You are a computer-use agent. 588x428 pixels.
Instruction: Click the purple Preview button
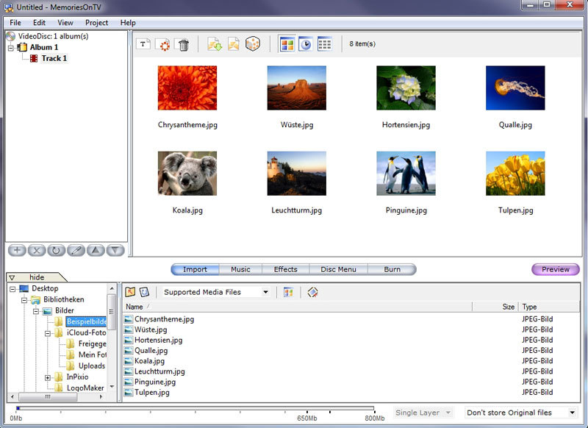pyautogui.click(x=555, y=269)
